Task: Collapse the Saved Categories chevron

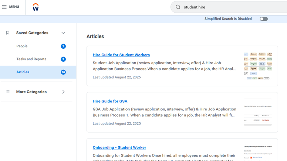Action: 63,33
